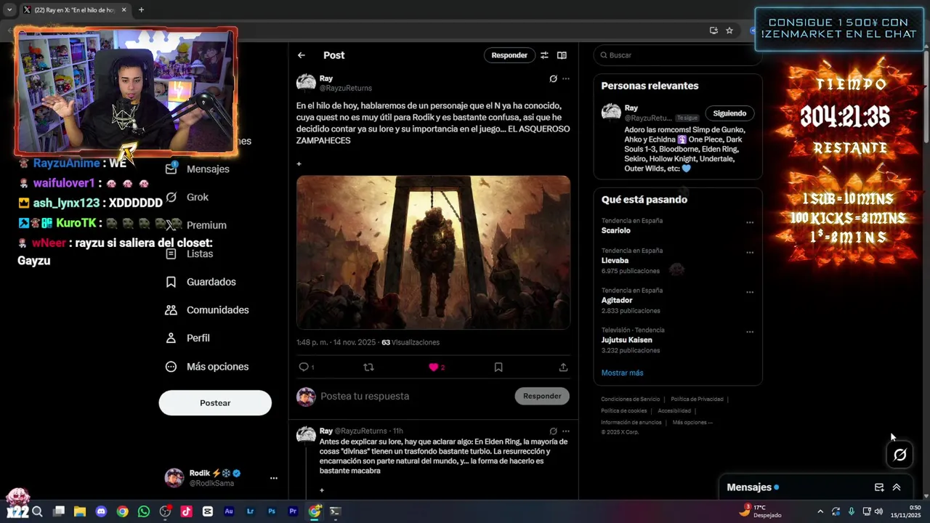The width and height of the screenshot is (930, 523).
Task: Click the Postear button
Action: click(x=215, y=403)
